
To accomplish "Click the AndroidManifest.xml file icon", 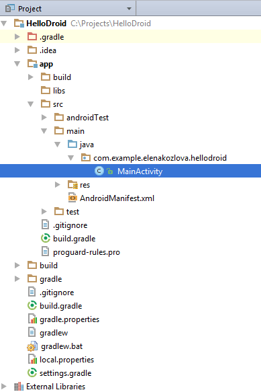I will pyautogui.click(x=72, y=198).
